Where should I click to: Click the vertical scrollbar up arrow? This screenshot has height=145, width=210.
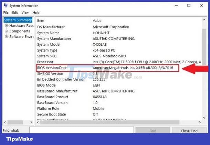pyautogui.click(x=204, y=20)
